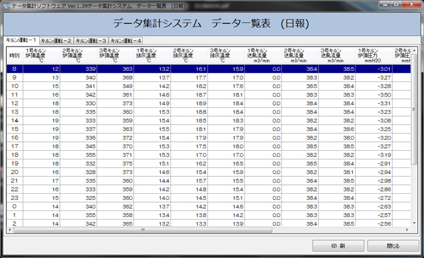The height and width of the screenshot is (258, 424).
Task: Open the キルン運転-3 tab
Action: click(x=91, y=41)
